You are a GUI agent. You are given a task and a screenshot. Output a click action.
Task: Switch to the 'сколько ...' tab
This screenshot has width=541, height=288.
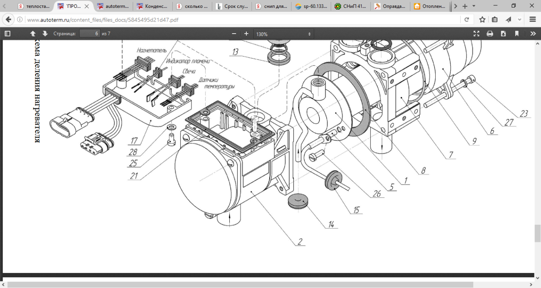pyautogui.click(x=193, y=6)
